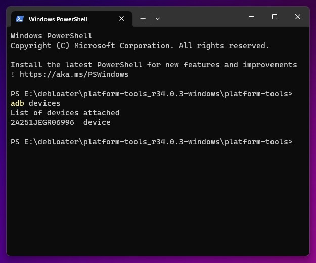This screenshot has height=263, width=316.
Task: Click the Windows PowerShell header text in terminal
Action: 51,36
